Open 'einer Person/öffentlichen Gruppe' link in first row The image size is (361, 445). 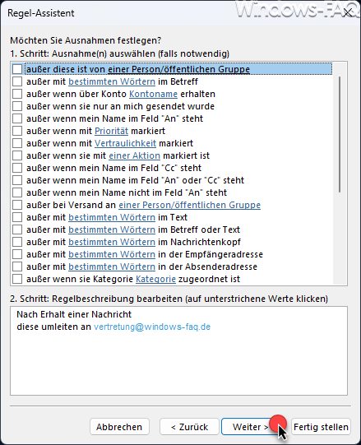(178, 69)
